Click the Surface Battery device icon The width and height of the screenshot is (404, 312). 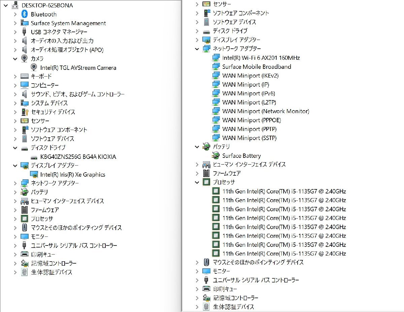click(x=216, y=155)
